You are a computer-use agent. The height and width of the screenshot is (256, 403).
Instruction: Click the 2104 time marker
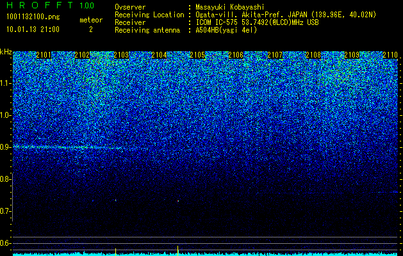coord(159,54)
